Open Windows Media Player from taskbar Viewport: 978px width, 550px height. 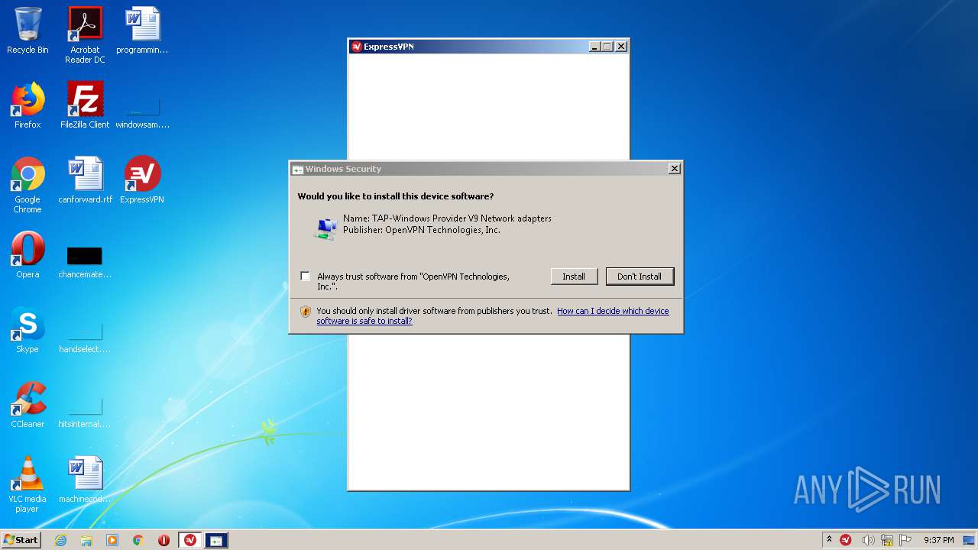click(112, 540)
